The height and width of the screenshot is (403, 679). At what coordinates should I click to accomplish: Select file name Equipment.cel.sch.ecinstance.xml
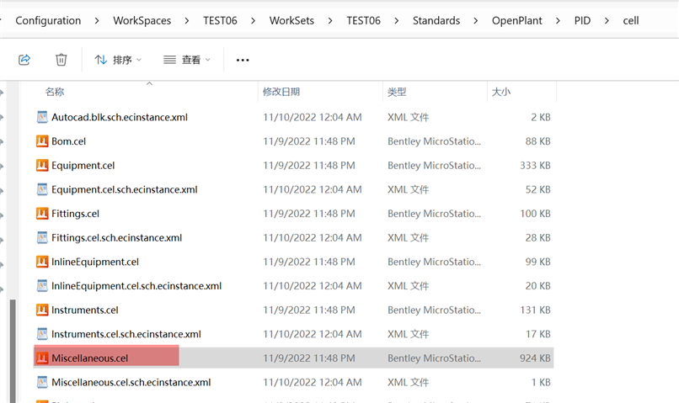(125, 189)
